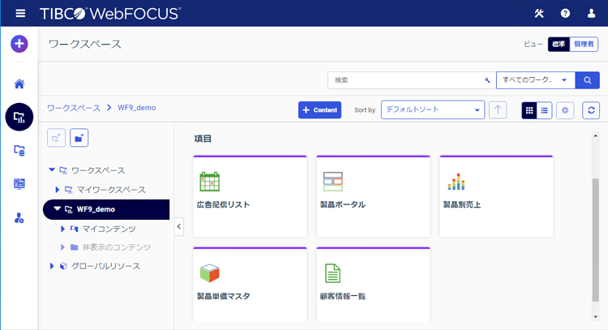This screenshot has width=608, height=330.
Task: Go to Home in left sidebar
Action: [19, 84]
